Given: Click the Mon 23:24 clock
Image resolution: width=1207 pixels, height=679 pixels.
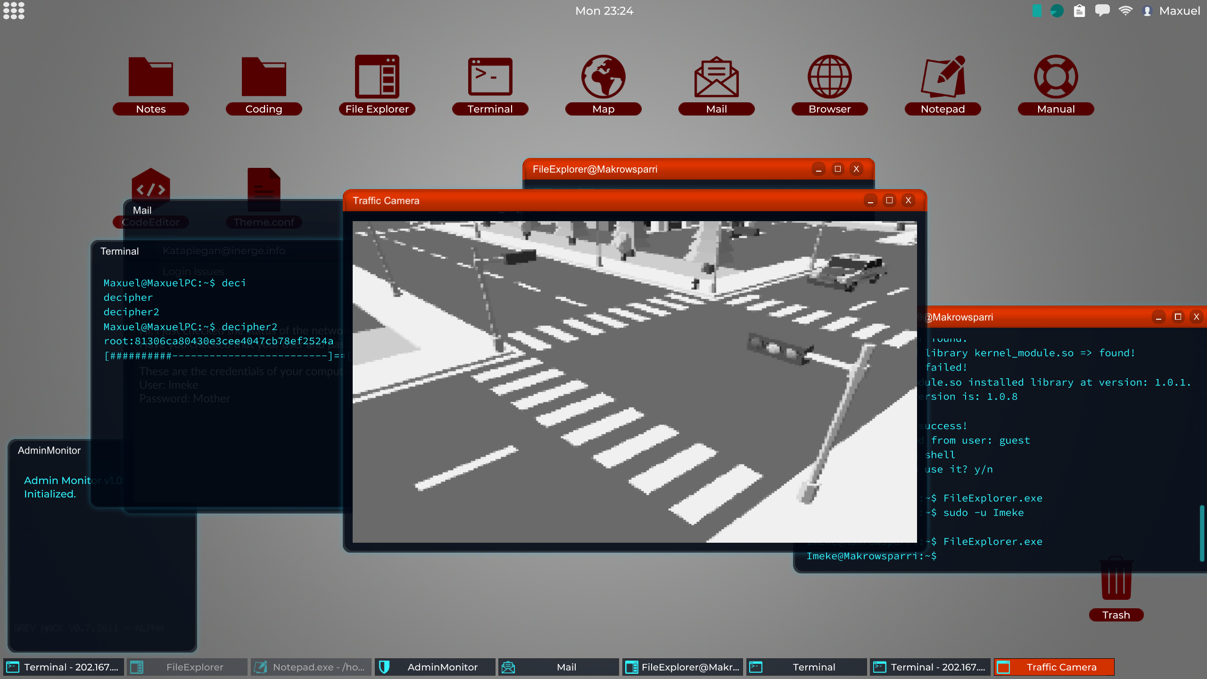Looking at the screenshot, I should 604,10.
